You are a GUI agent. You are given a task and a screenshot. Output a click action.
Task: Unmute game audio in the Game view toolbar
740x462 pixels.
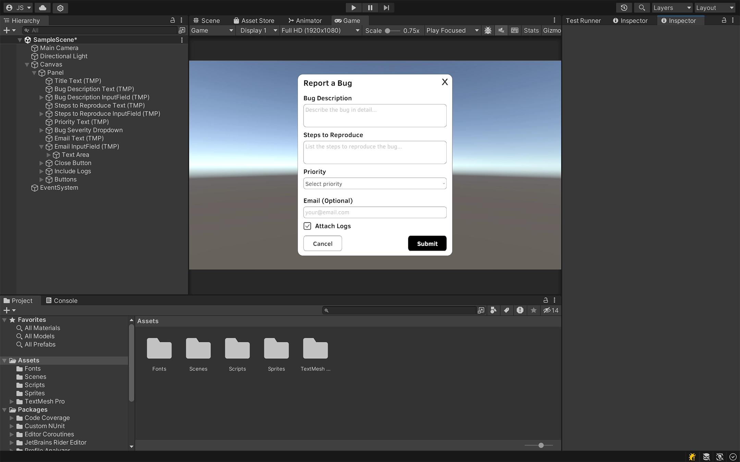click(x=501, y=30)
